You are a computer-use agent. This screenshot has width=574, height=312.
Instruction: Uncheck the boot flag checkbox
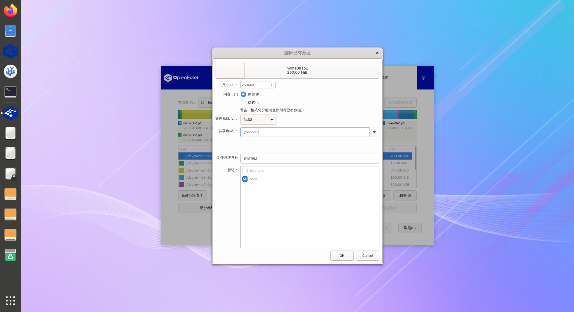pyautogui.click(x=245, y=179)
